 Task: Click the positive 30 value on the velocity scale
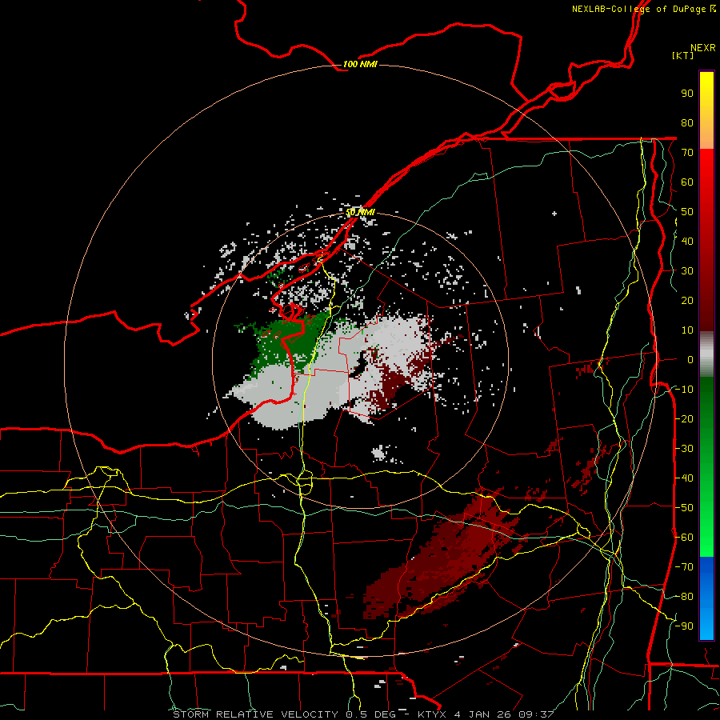tap(687, 271)
